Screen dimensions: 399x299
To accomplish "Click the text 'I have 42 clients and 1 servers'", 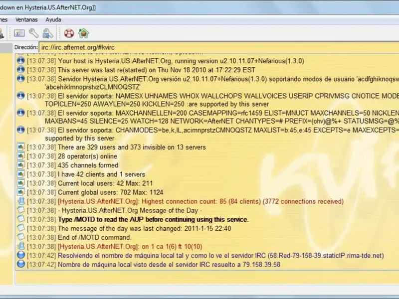I will 102,174.
